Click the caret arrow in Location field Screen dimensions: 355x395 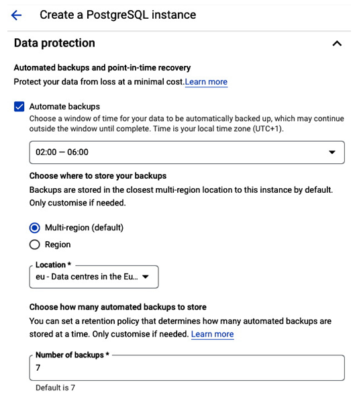tap(145, 277)
